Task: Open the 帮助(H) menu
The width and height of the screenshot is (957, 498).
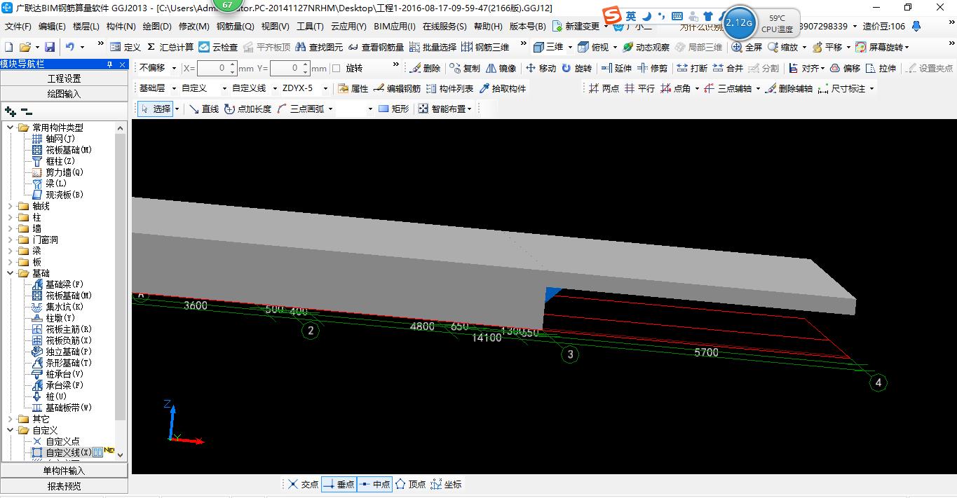Action: pyautogui.click(x=488, y=26)
